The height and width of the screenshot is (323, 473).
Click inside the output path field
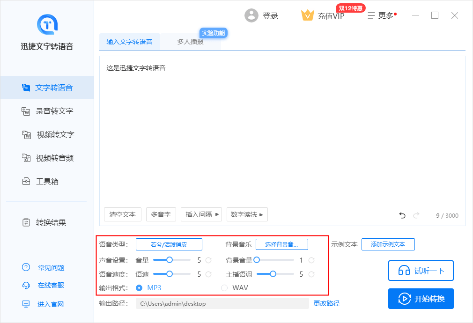(x=222, y=303)
